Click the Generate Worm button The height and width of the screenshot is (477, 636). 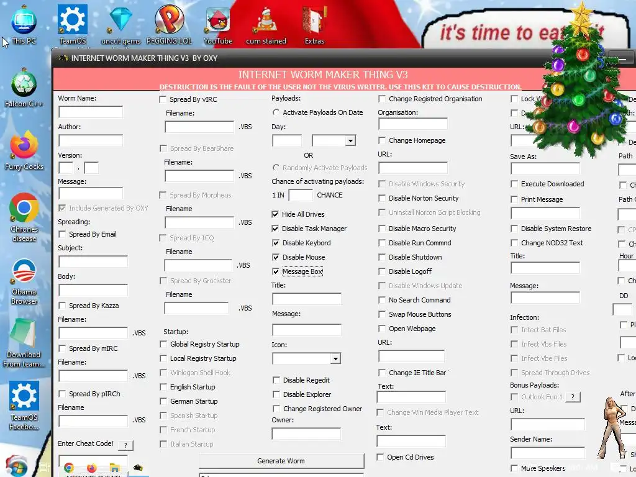pos(281,461)
